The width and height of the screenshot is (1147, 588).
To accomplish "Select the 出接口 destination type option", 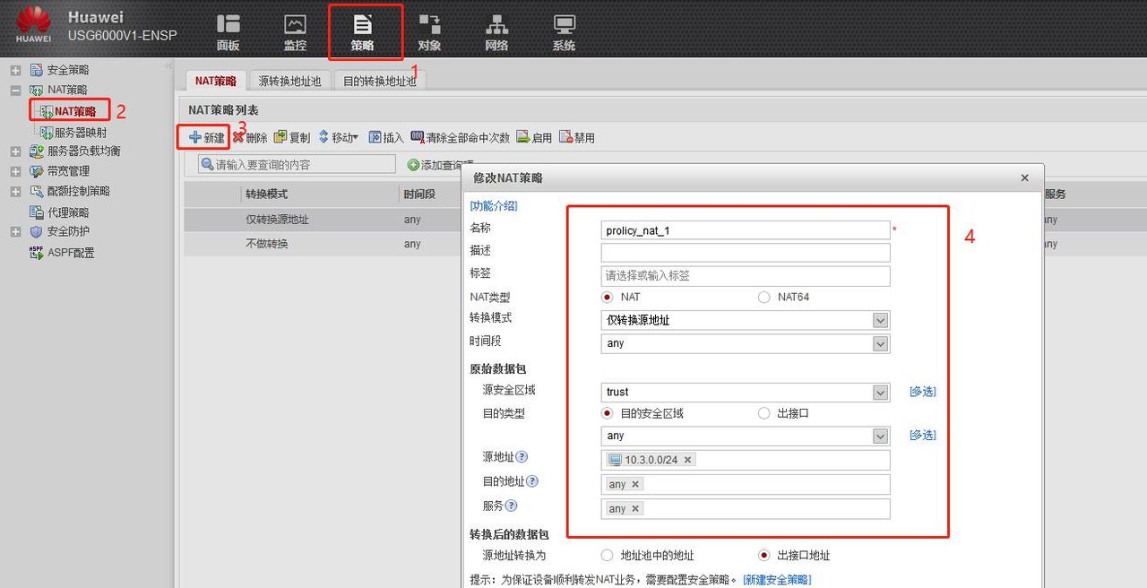I will tap(763, 413).
